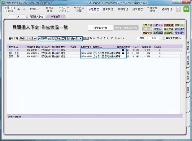Filter by the 全体 kana button
The height and width of the screenshot is (141, 192).
(x=86, y=39)
